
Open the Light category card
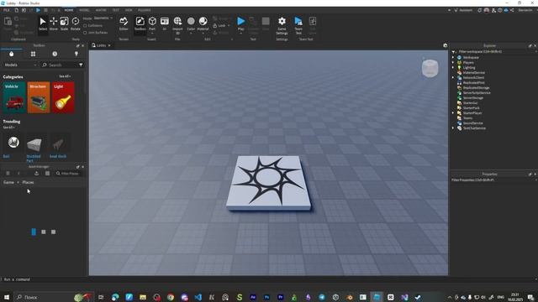pyautogui.click(x=63, y=97)
